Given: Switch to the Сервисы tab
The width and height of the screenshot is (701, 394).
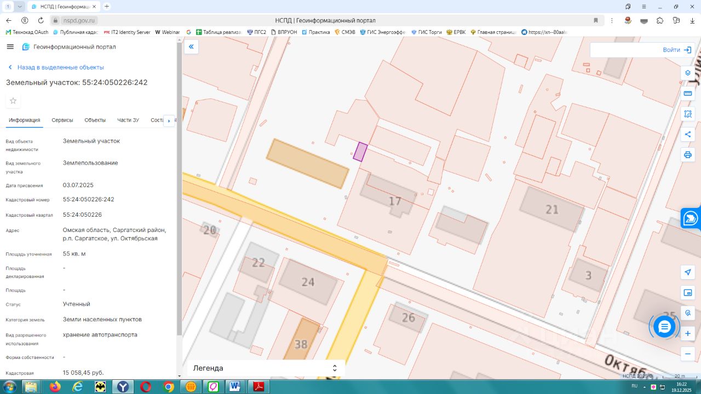Looking at the screenshot, I should (62, 120).
